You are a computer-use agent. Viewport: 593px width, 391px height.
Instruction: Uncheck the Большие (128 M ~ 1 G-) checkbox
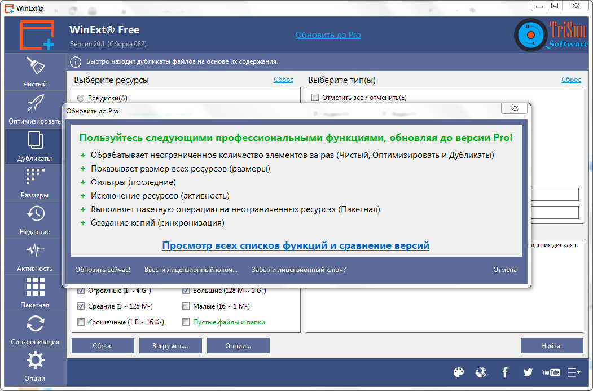click(186, 291)
